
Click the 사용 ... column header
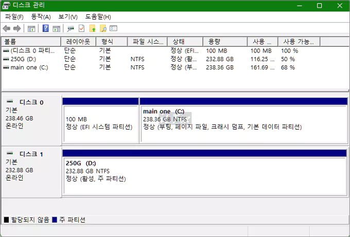(262, 42)
